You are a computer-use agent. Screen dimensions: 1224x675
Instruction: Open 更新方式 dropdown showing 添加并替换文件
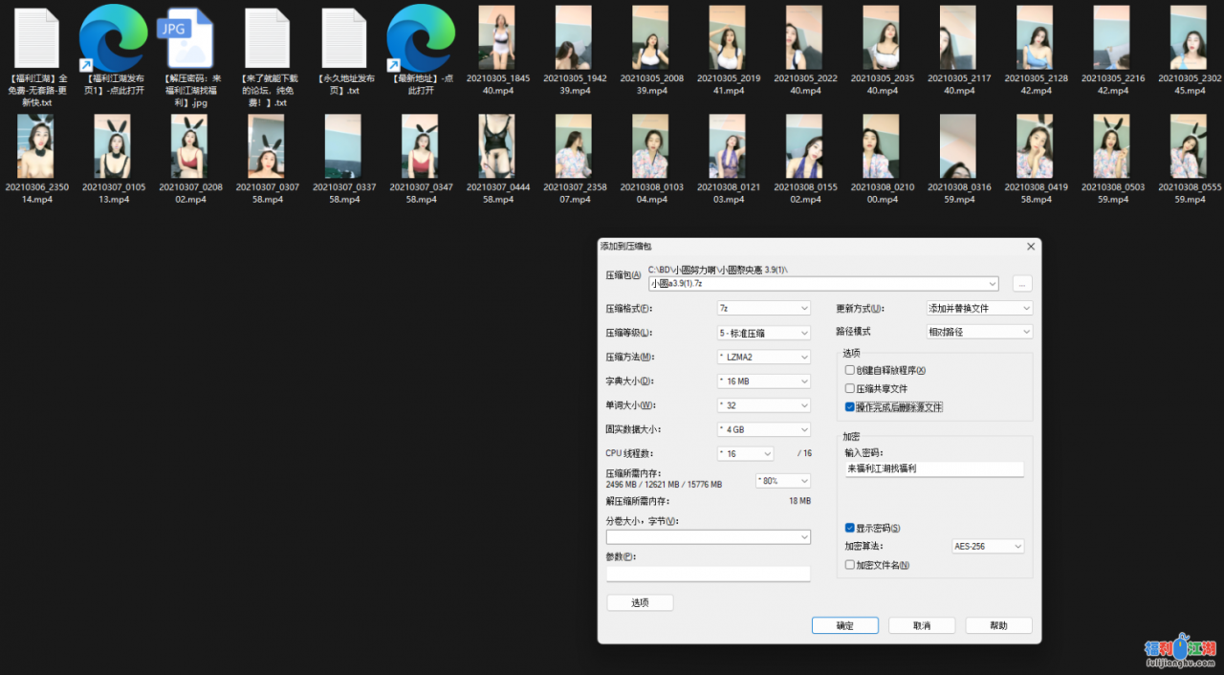pos(980,309)
